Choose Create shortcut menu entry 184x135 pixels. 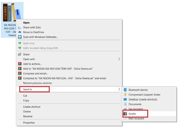pyautogui.click(x=32, y=107)
